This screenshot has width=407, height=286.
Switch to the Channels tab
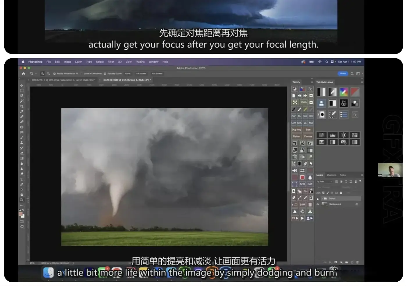[331, 175]
